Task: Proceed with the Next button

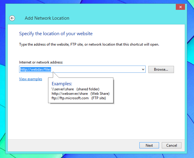Action: [x=149, y=145]
